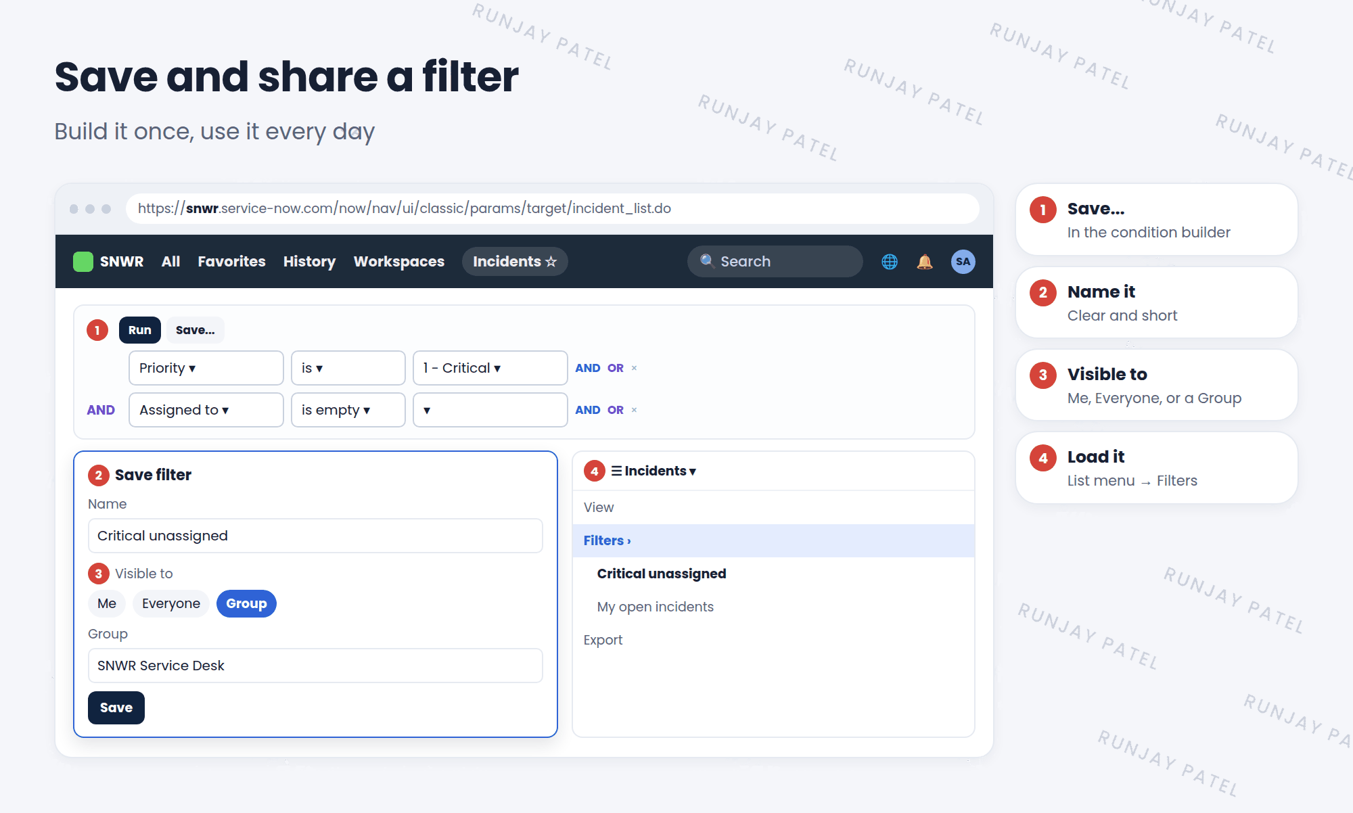Click the Group input field
1353x813 pixels.
point(315,666)
